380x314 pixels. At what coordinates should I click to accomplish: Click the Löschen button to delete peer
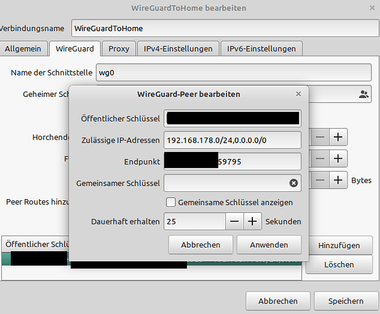pos(339,264)
